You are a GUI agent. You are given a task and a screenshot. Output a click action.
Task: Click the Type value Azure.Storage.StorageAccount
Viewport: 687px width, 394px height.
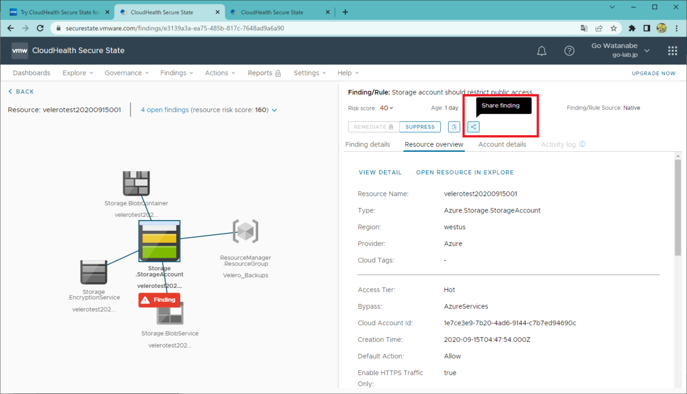coord(492,210)
